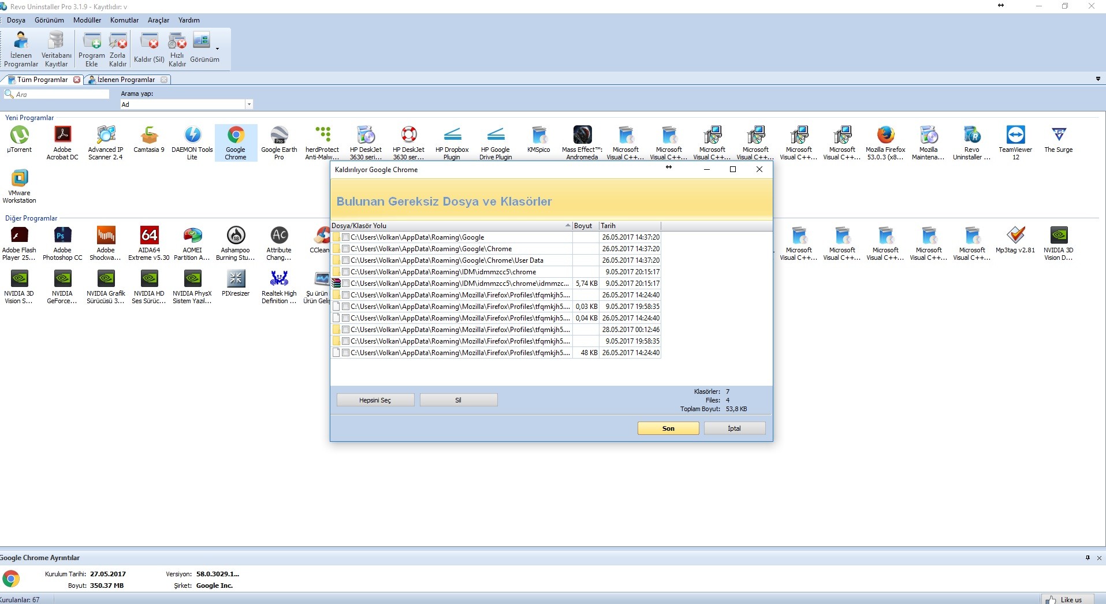Close the Google Chrome Ayrıntılar panel
This screenshot has width=1106, height=604.
(x=1099, y=558)
